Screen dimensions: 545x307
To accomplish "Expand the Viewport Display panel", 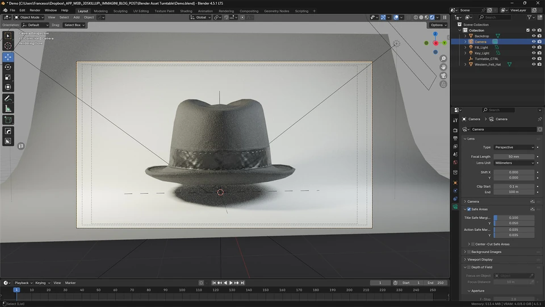I will click(x=466, y=260).
